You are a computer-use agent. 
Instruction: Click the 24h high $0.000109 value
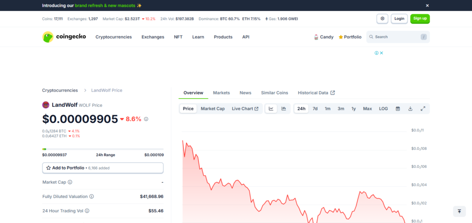click(x=154, y=155)
